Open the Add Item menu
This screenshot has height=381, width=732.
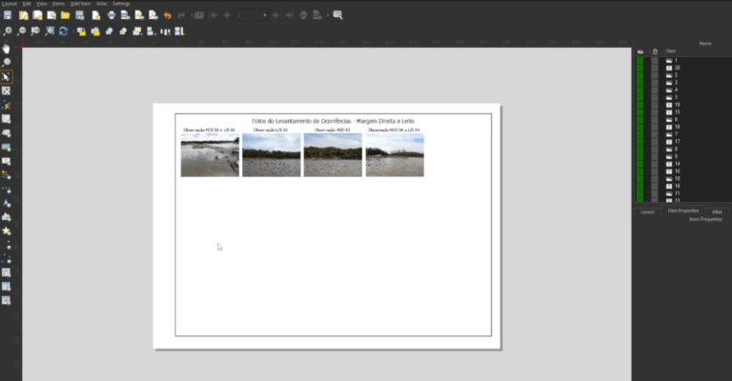(x=80, y=4)
